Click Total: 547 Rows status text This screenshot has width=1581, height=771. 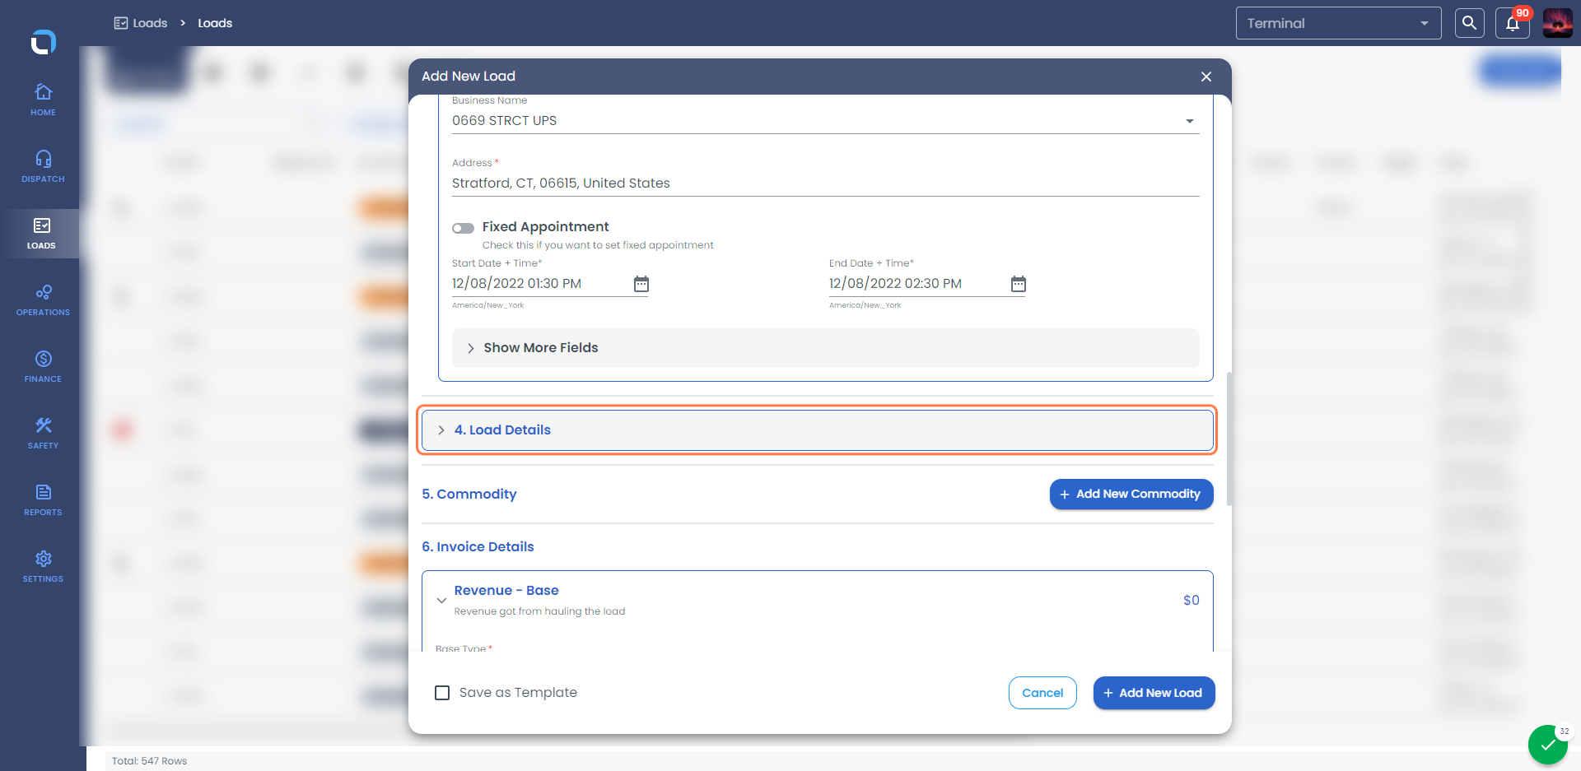[x=149, y=761]
